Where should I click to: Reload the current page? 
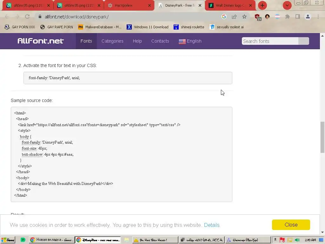point(27,17)
